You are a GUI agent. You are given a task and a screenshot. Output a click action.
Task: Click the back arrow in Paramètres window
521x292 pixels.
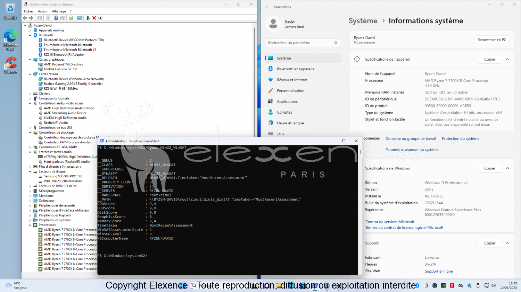click(x=267, y=7)
